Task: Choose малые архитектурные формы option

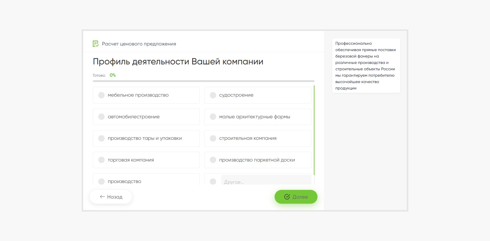Action: coord(258,117)
